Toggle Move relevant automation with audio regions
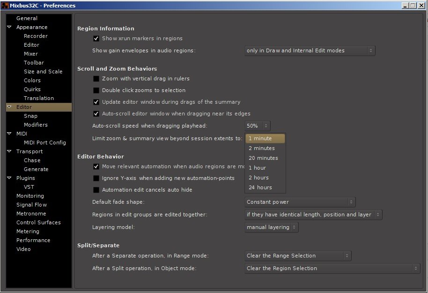This screenshot has height=293, width=428. (x=96, y=166)
